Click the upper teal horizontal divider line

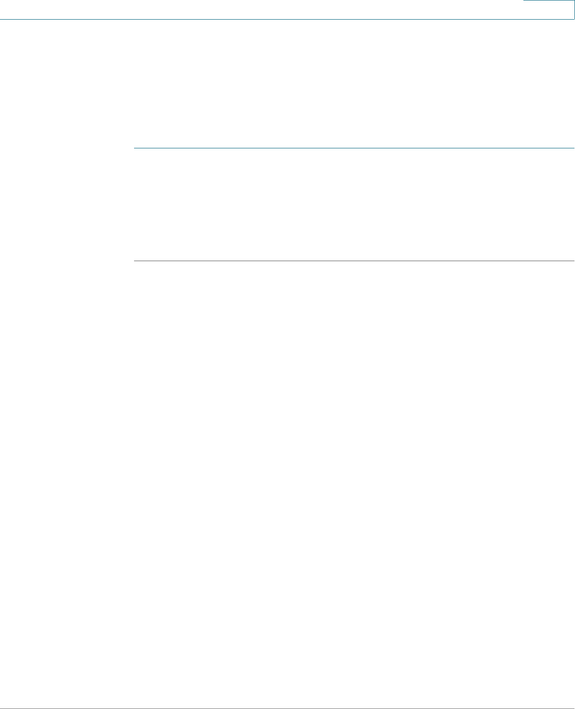pos(354,148)
